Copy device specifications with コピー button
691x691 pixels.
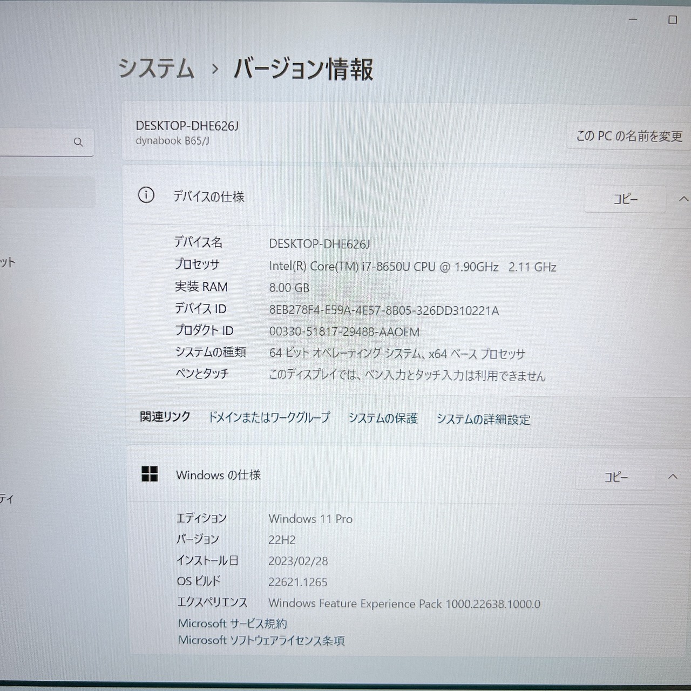click(x=625, y=199)
